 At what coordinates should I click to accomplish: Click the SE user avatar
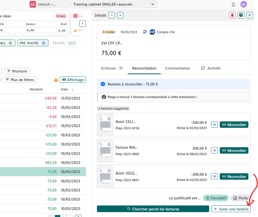coord(244,4)
